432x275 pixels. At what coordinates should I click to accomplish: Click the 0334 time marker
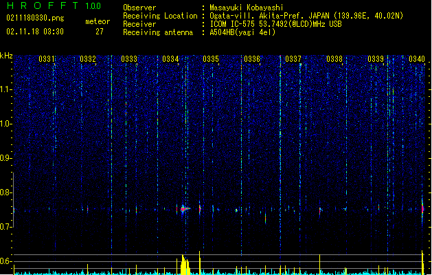(x=170, y=59)
